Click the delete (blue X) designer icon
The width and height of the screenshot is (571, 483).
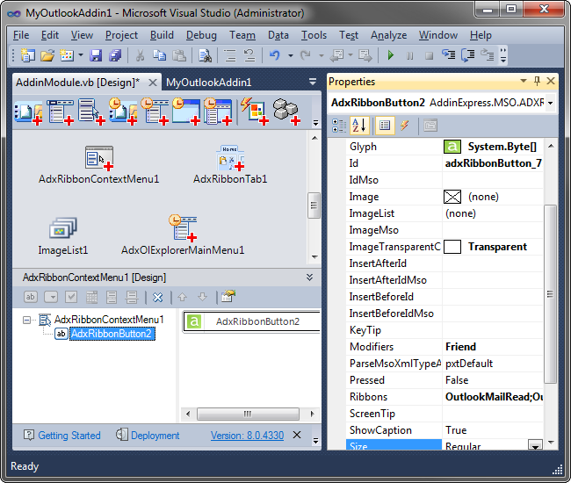click(157, 298)
